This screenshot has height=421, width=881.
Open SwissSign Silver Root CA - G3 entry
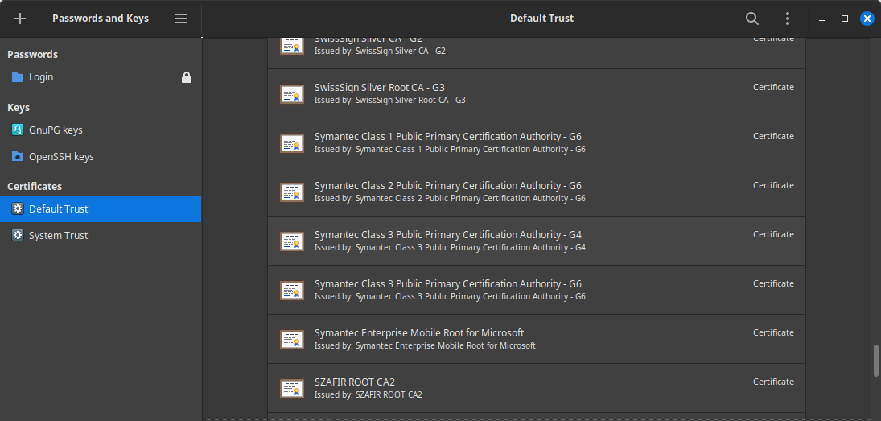coord(537,93)
